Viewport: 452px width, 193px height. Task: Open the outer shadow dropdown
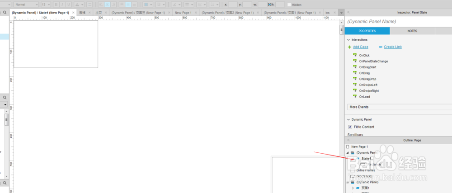[160, 5]
